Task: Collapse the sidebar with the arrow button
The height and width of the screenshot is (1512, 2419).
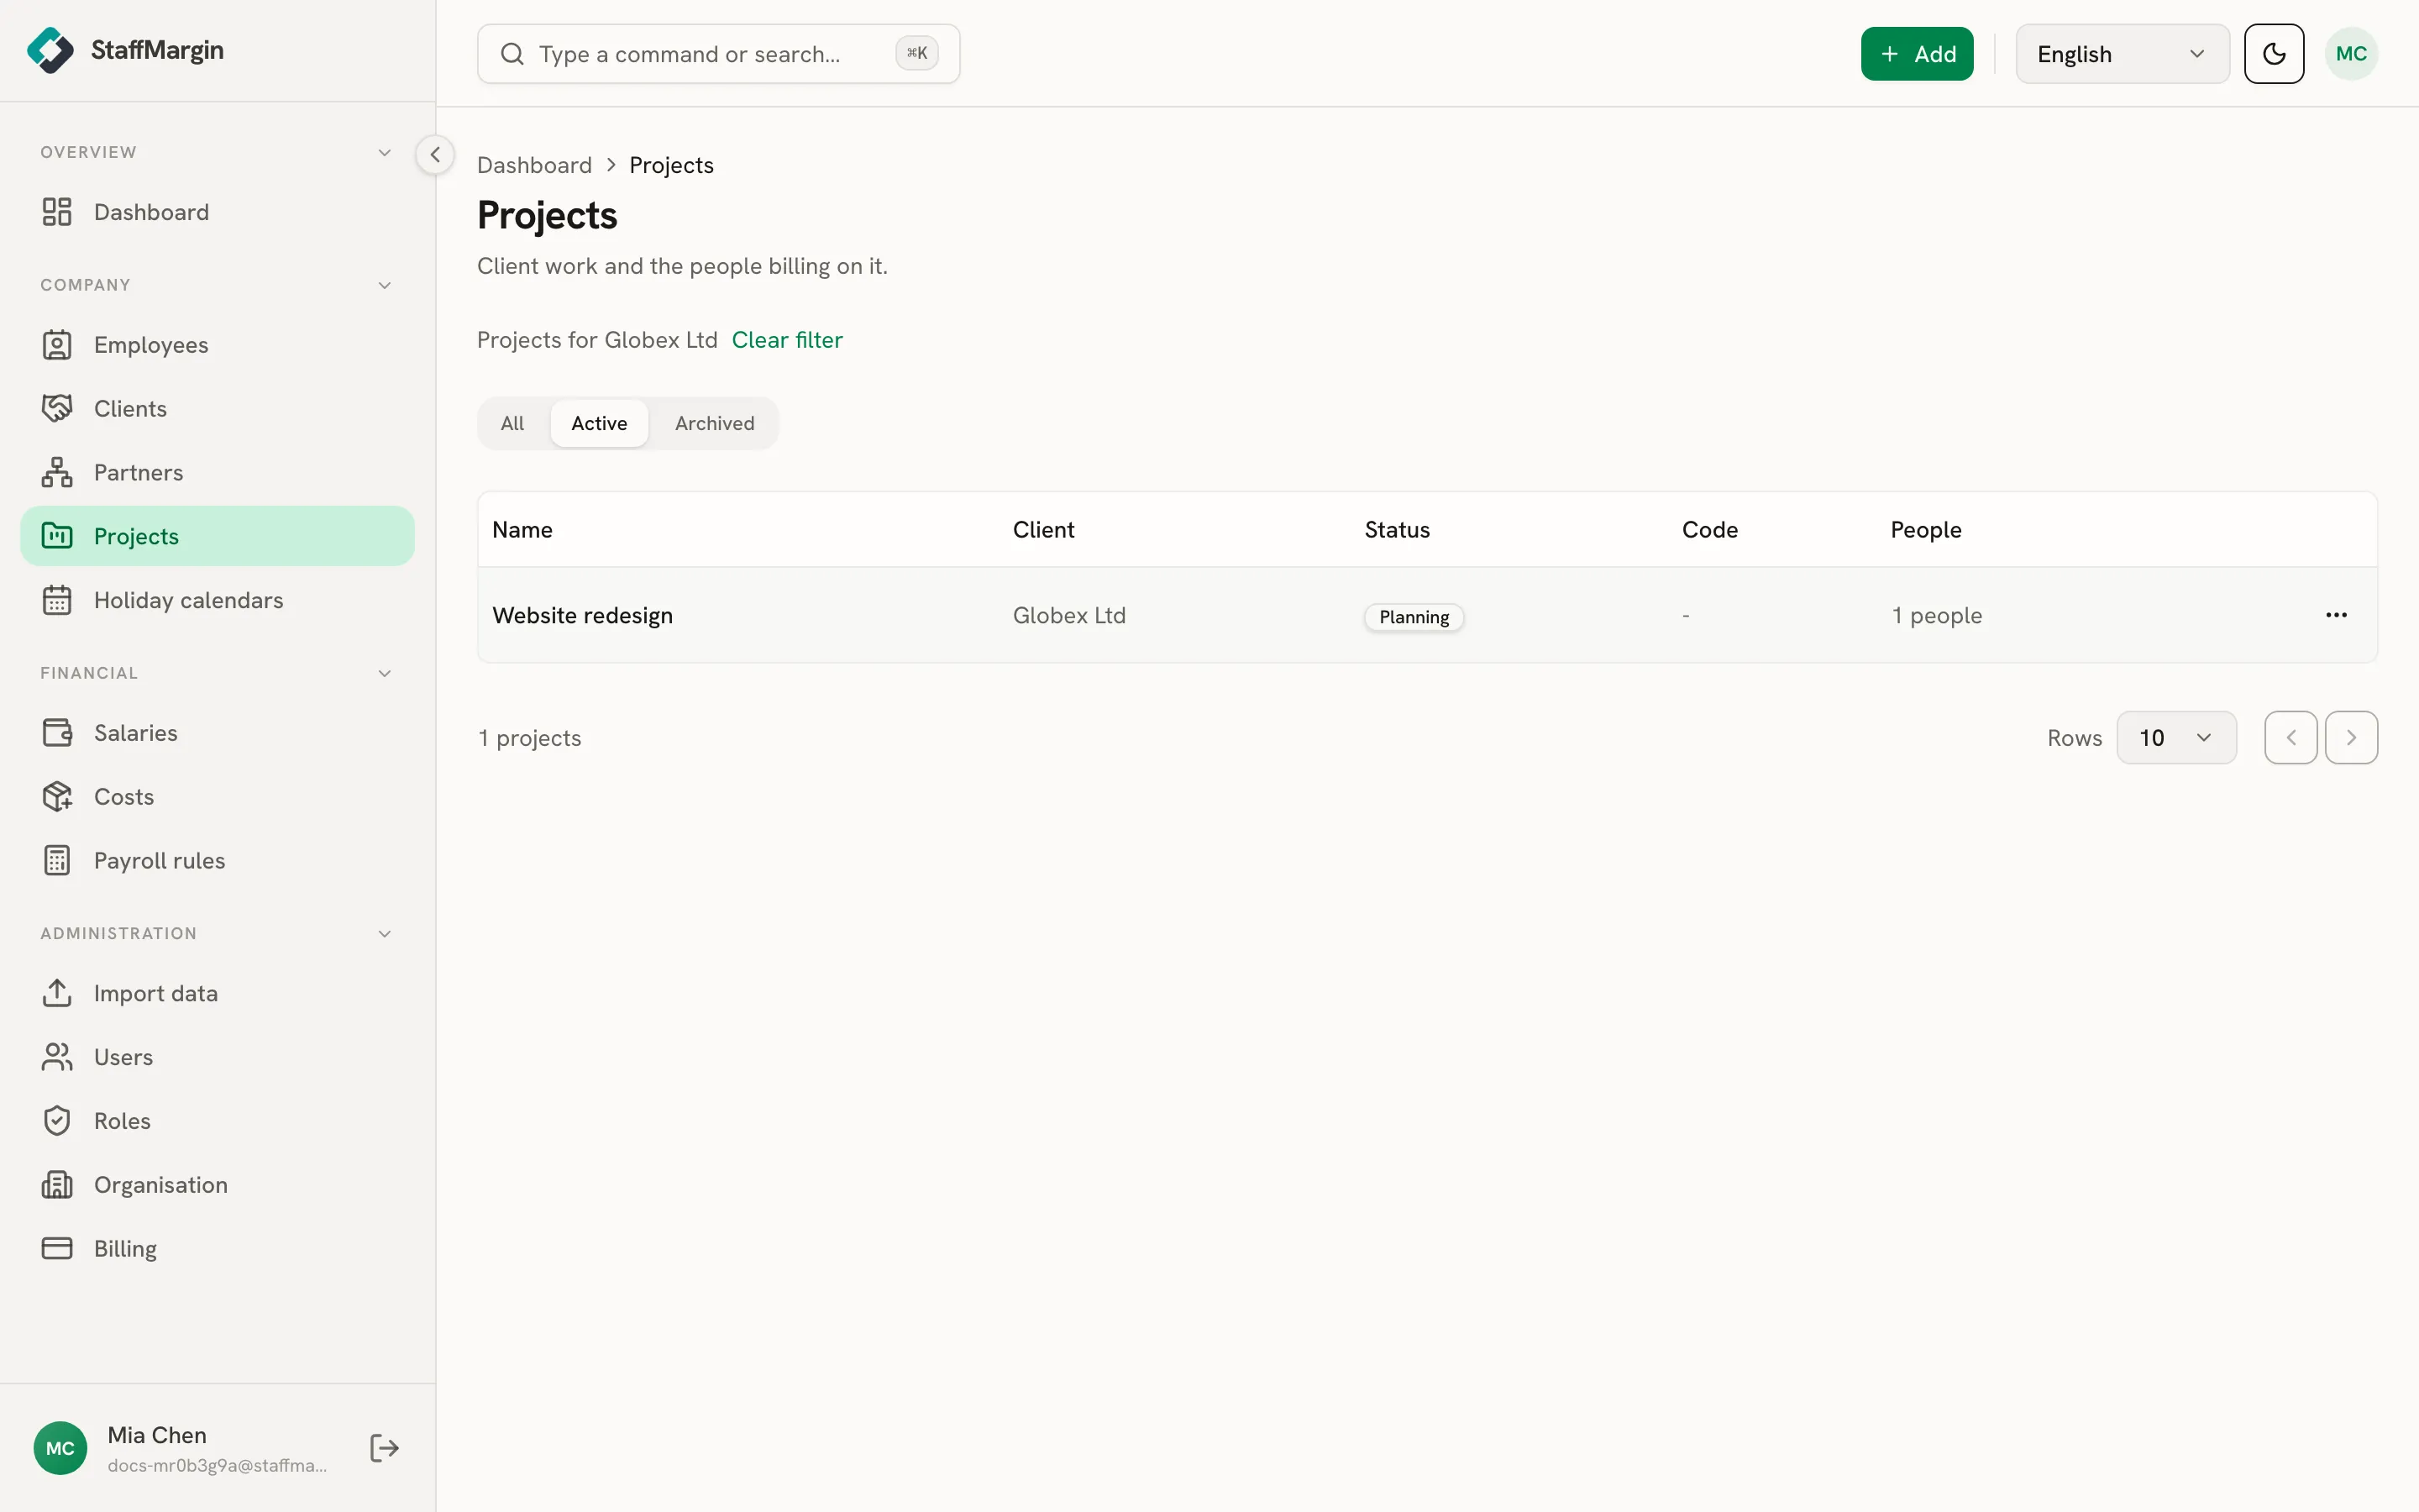Action: [x=435, y=155]
